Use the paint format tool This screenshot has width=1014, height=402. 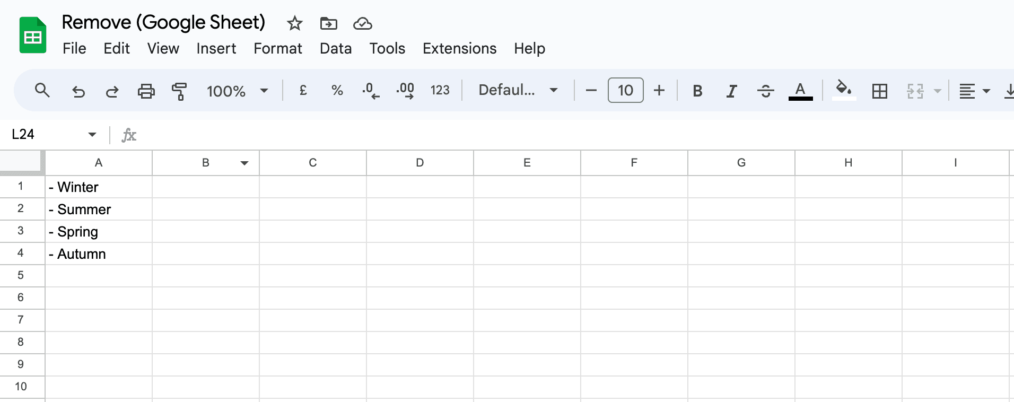pyautogui.click(x=179, y=90)
